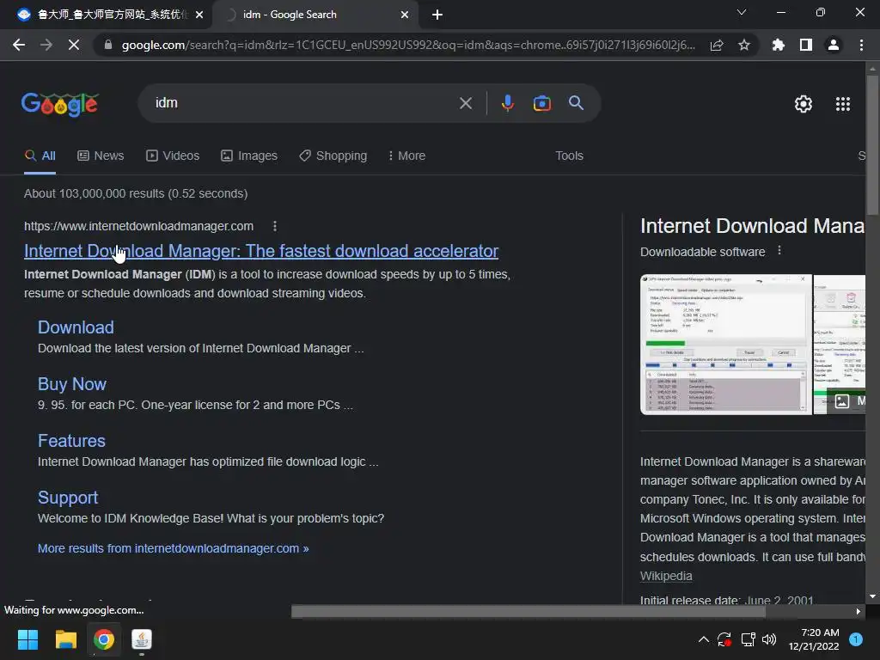This screenshot has height=660, width=880.
Task: Show hidden system tray icons
Action: tap(703, 639)
